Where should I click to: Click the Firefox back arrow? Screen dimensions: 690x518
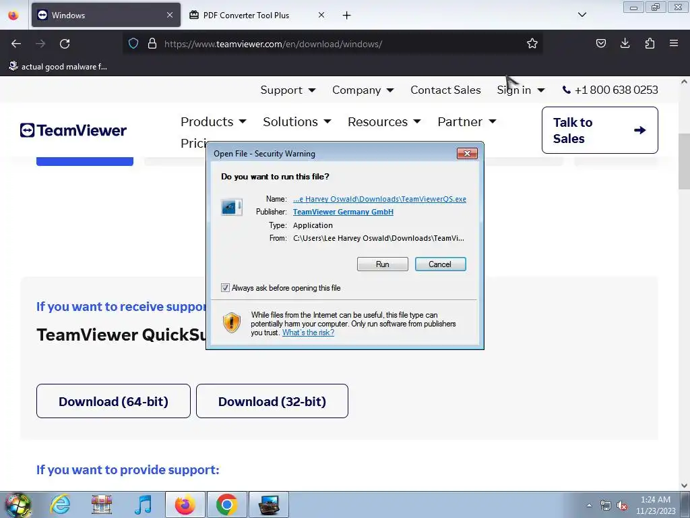pyautogui.click(x=16, y=44)
